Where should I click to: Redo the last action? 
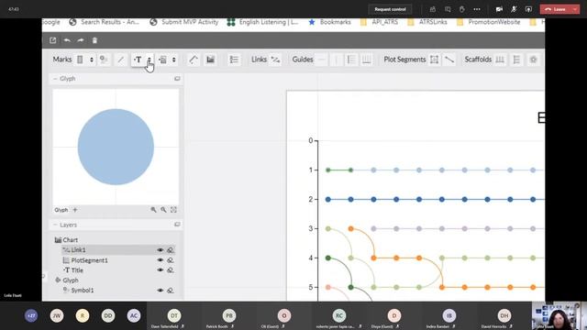(x=81, y=40)
